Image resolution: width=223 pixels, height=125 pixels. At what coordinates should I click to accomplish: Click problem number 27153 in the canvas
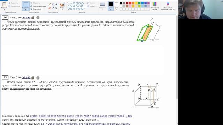point(26,18)
